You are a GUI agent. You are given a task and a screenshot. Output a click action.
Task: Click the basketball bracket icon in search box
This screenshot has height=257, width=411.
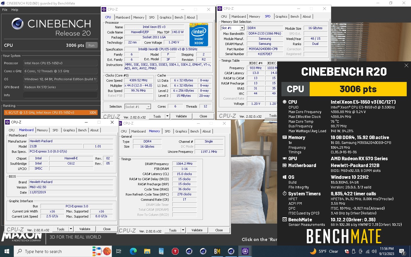tap(102, 251)
